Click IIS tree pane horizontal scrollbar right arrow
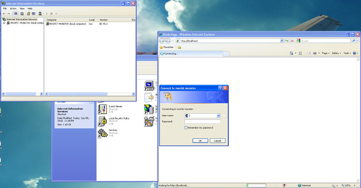Image resolution: width=361 pixels, height=188 pixels. tap(41, 94)
